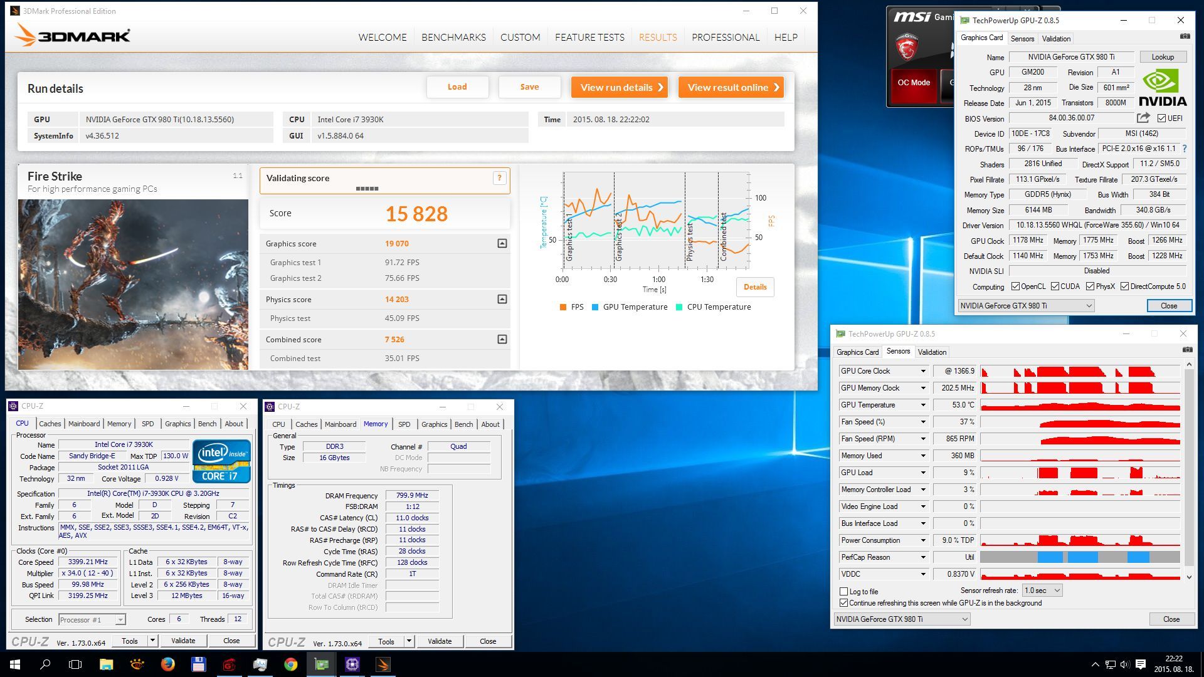
Task: Open Tools dropdown arrow in CPU-Z Memory window
Action: pos(409,641)
